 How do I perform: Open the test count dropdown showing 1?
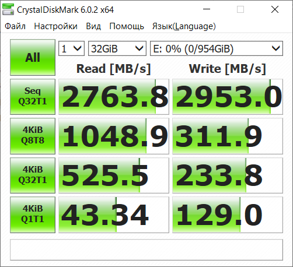[x=71, y=48]
